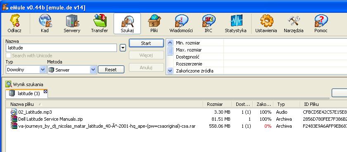Click the Więcej button

pos(146,55)
